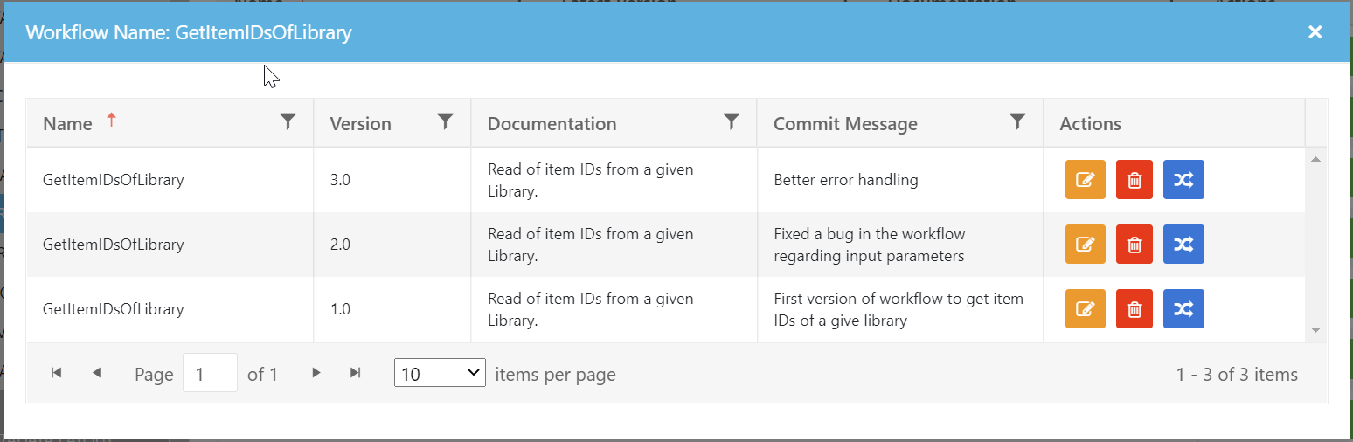The image size is (1353, 442).
Task: Delete version 3.0 of the workflow
Action: coord(1134,180)
